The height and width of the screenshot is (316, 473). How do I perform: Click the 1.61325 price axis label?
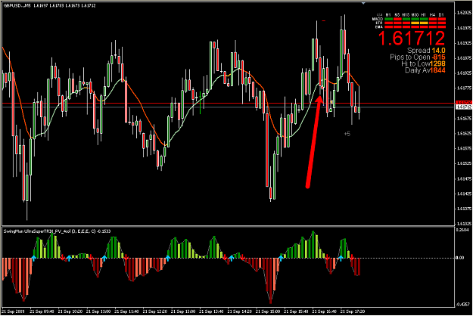(x=464, y=224)
